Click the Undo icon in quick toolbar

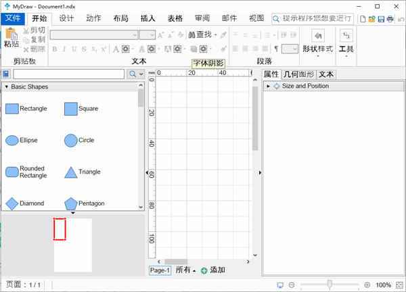tap(401, 19)
